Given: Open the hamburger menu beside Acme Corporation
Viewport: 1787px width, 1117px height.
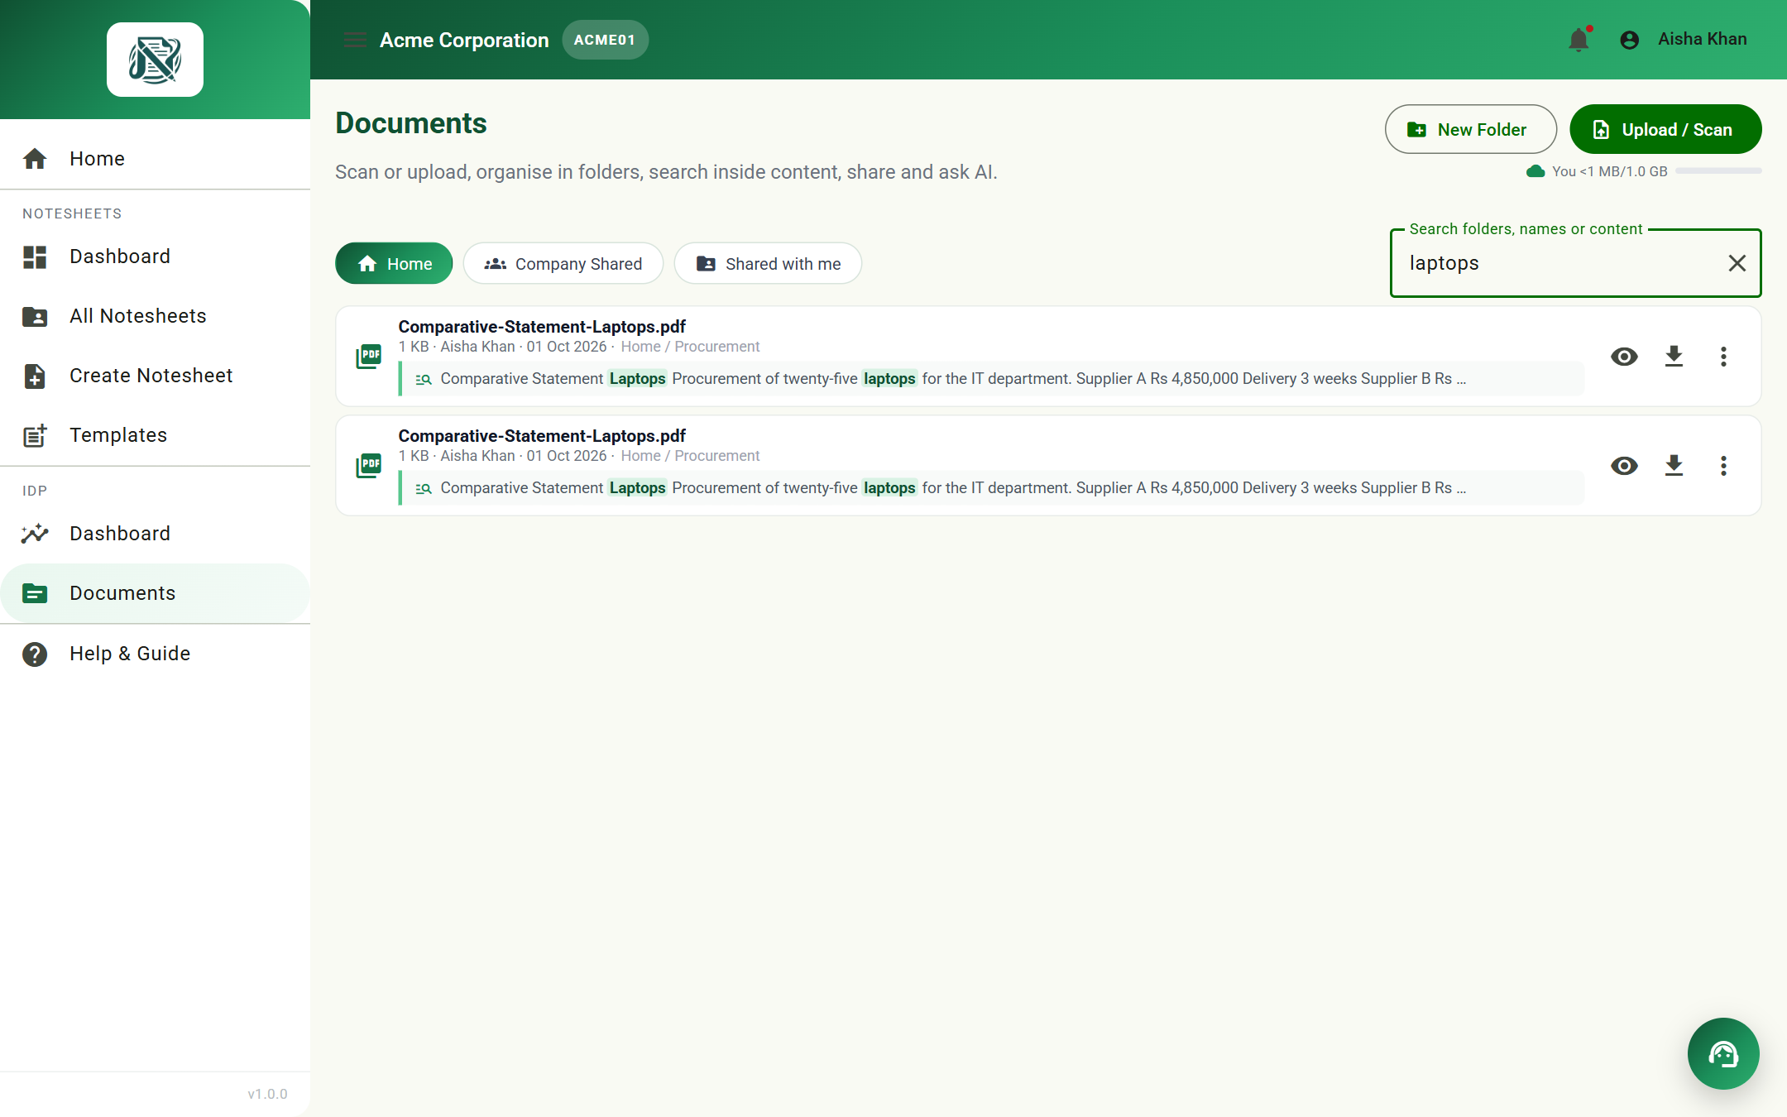Looking at the screenshot, I should pos(355,40).
